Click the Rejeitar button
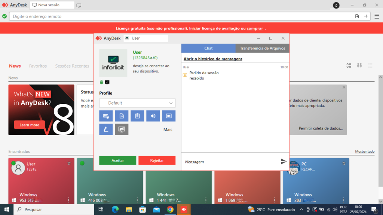 point(157,161)
